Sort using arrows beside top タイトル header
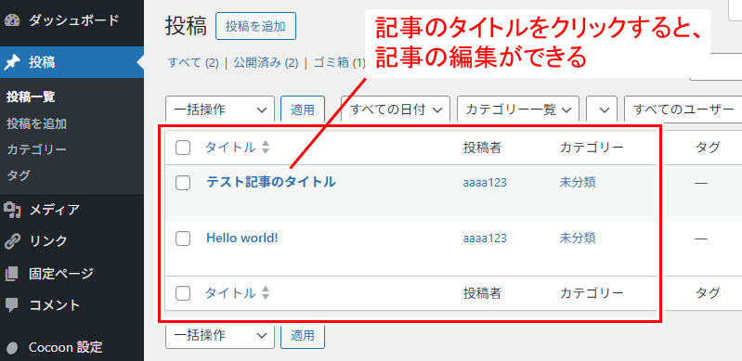This screenshot has height=361, width=742. (266, 148)
